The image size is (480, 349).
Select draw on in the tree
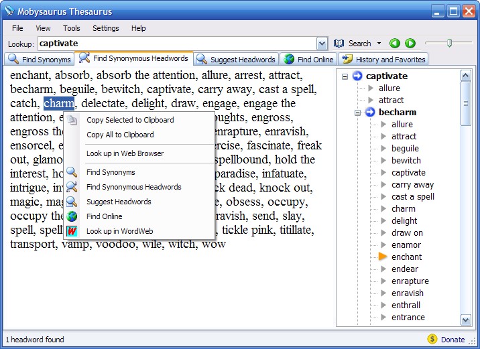[407, 232]
